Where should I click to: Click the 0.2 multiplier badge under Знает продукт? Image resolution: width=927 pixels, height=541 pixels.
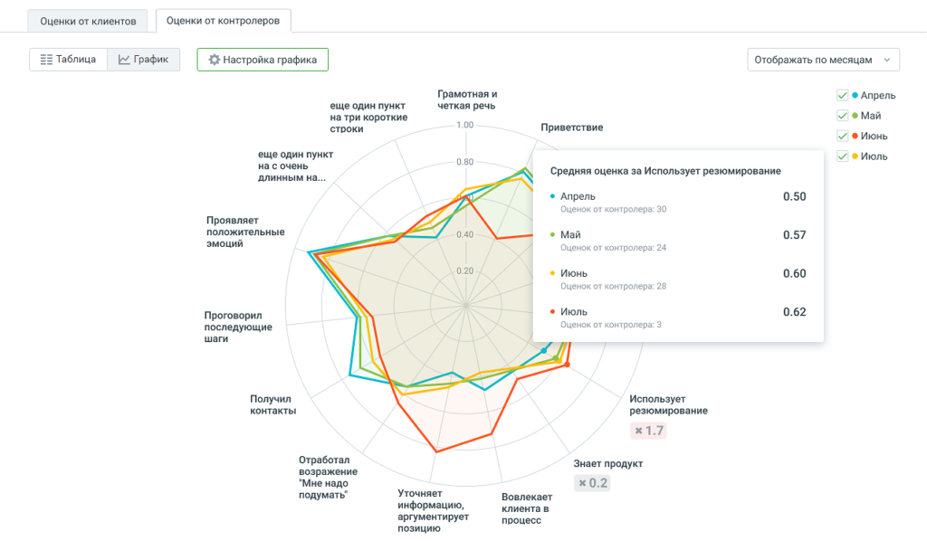[592, 483]
